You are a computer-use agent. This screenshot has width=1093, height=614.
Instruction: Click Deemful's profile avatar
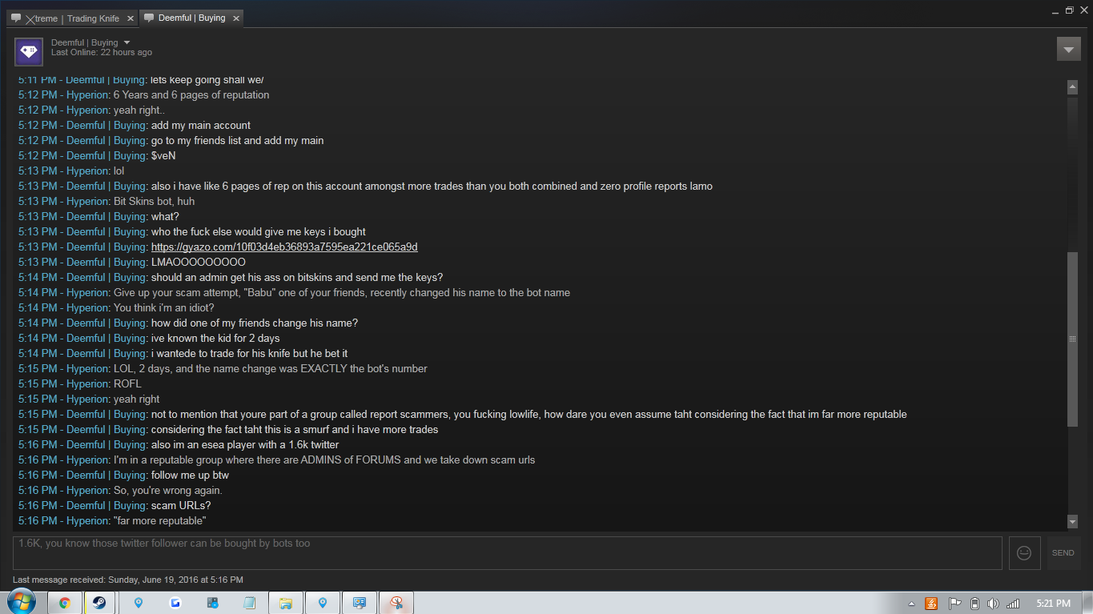pyautogui.click(x=29, y=51)
